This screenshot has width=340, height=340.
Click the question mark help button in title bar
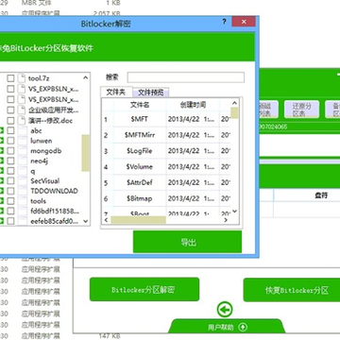coord(224,22)
